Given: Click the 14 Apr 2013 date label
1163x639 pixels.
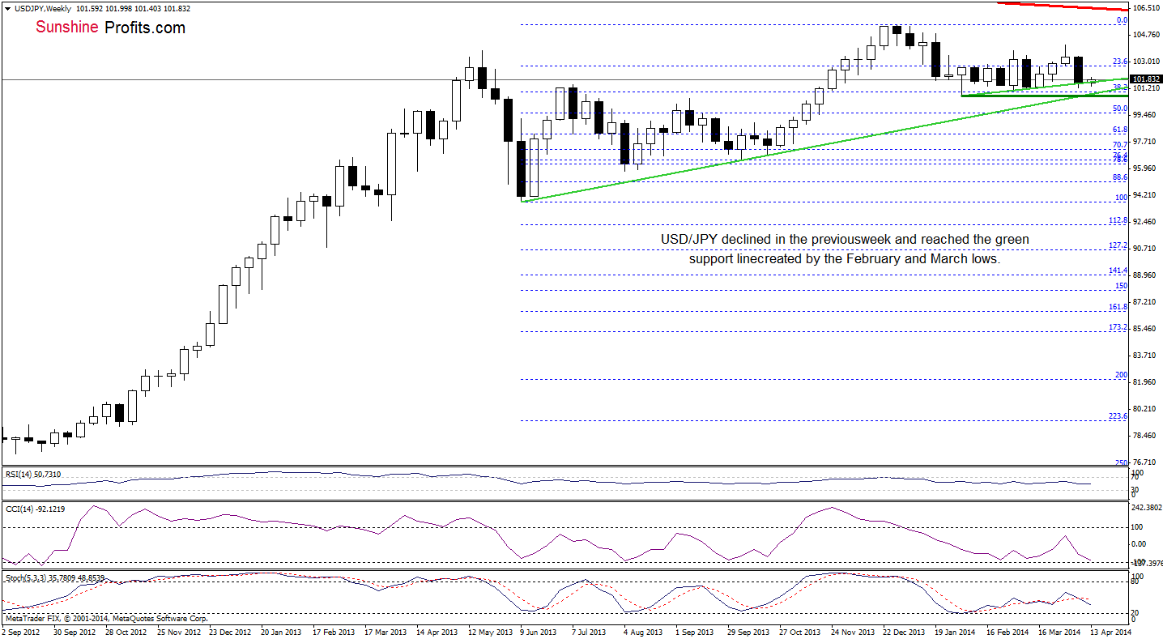Looking at the screenshot, I should (437, 632).
